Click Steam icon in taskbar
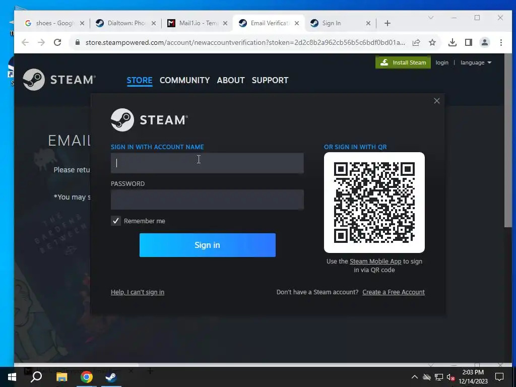This screenshot has height=387, width=516. coord(111,377)
